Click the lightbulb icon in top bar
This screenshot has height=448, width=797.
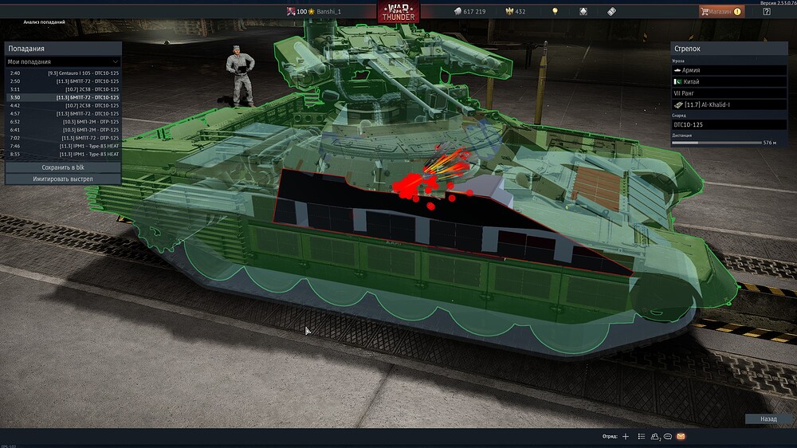pos(556,11)
